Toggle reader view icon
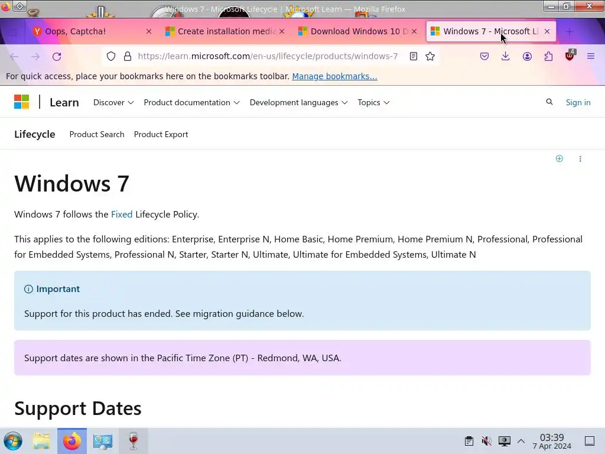The width and height of the screenshot is (605, 454). pyautogui.click(x=413, y=56)
